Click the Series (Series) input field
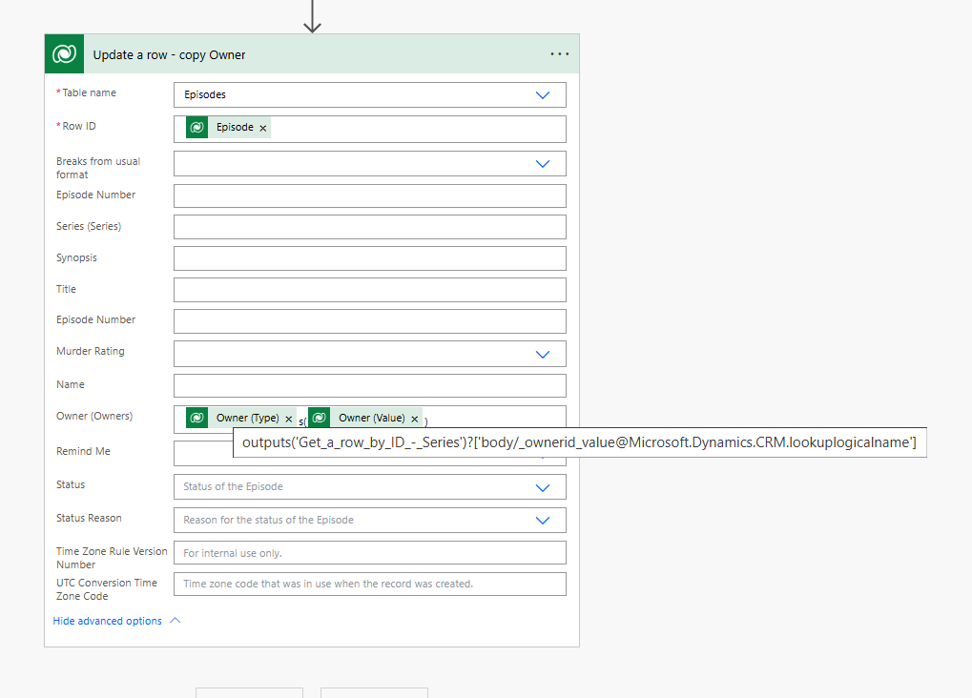This screenshot has width=972, height=698. (369, 227)
